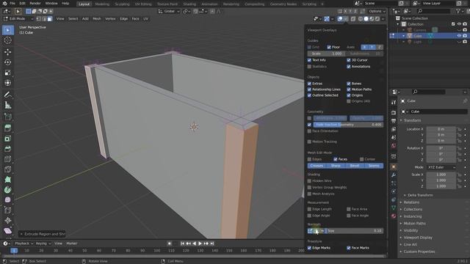Expand the Collections panel
This screenshot has height=264, width=470.
tap(413, 209)
